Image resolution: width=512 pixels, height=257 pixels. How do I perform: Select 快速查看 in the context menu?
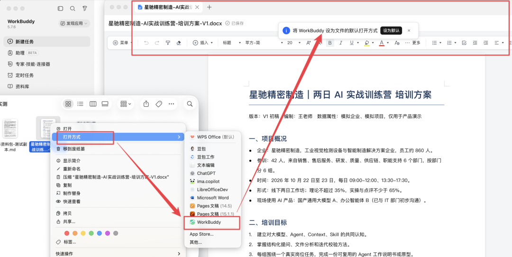click(119, 202)
